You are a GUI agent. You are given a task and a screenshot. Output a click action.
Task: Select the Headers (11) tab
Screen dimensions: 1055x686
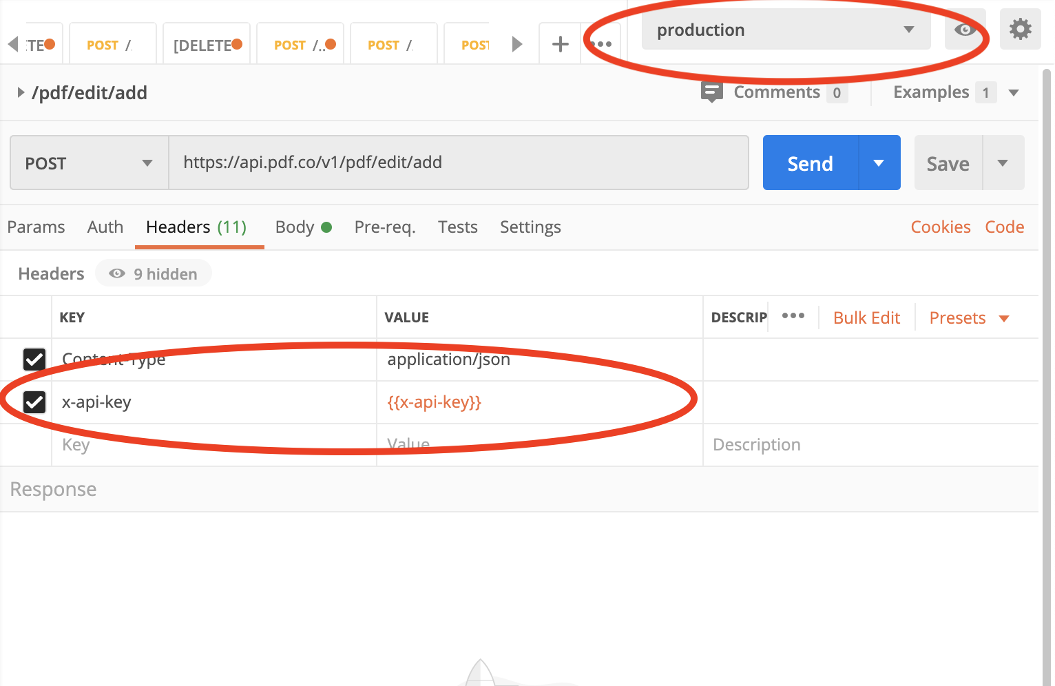tap(196, 227)
